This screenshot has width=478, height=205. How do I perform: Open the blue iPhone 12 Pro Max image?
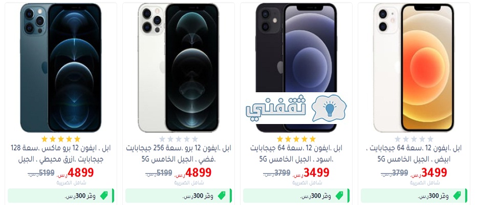click(61, 68)
